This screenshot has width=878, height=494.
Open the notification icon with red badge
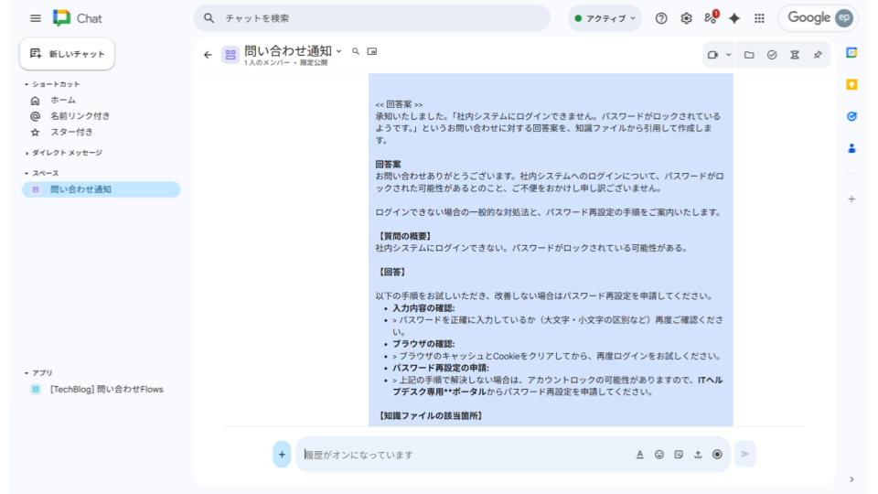(712, 17)
